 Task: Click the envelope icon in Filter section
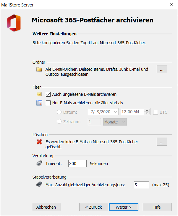(39, 94)
